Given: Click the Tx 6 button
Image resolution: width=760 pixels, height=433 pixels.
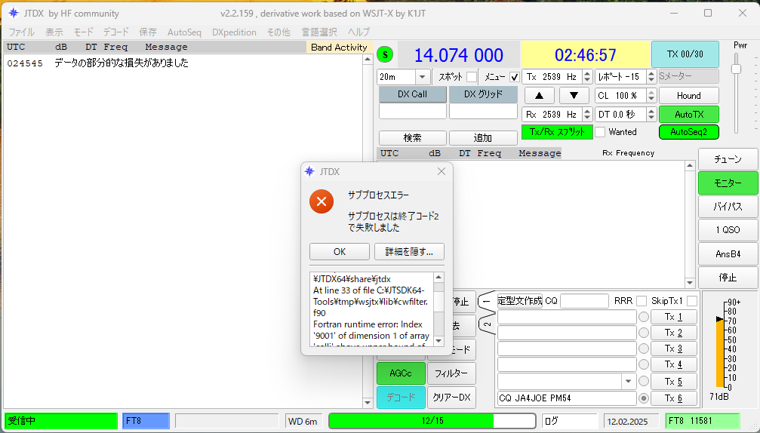Looking at the screenshot, I should 673,398.
